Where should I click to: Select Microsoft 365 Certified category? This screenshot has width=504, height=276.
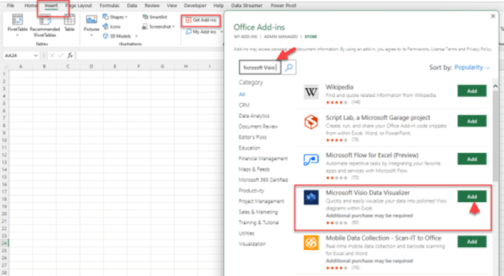(x=263, y=180)
